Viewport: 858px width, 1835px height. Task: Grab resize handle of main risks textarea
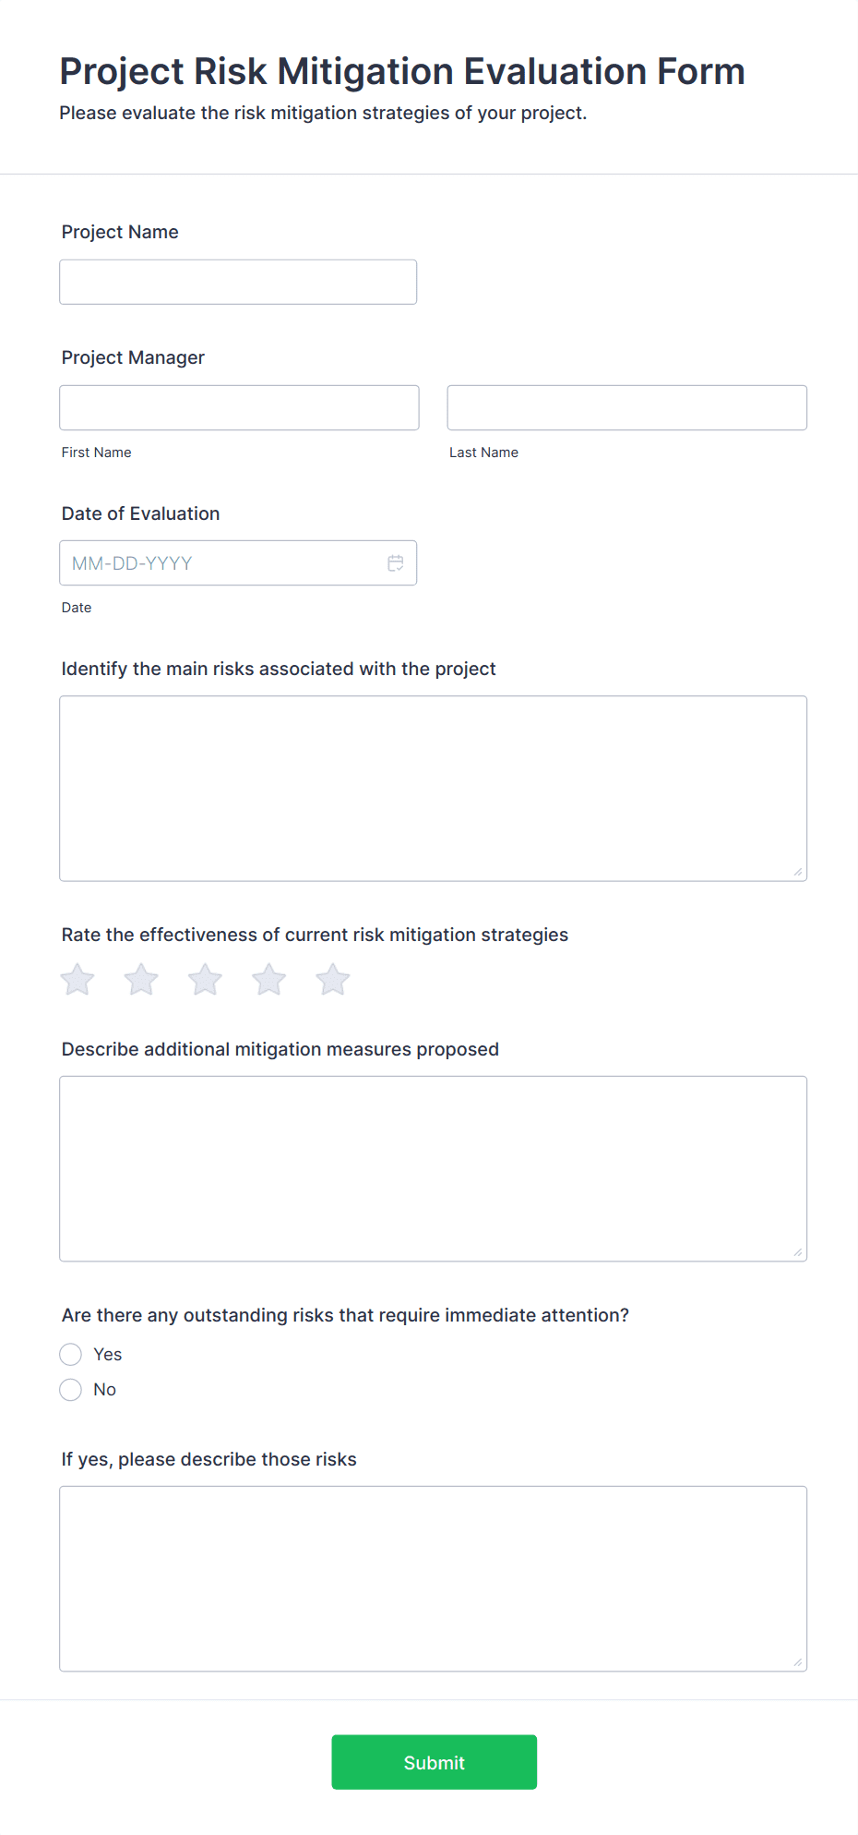(798, 872)
